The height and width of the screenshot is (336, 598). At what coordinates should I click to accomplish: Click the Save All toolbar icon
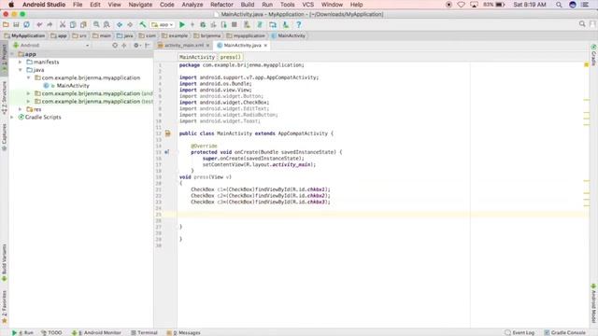16,25
